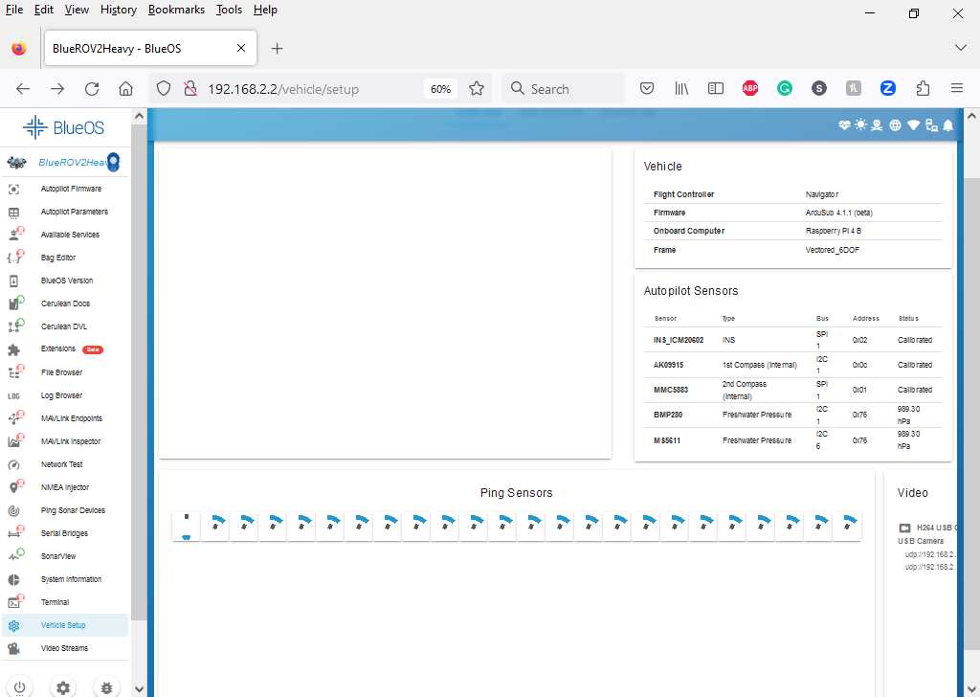Check system health heartbeat icon

click(x=844, y=124)
